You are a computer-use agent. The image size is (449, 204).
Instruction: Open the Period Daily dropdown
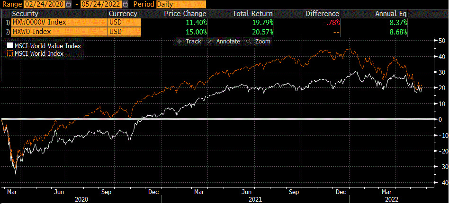[181, 4]
